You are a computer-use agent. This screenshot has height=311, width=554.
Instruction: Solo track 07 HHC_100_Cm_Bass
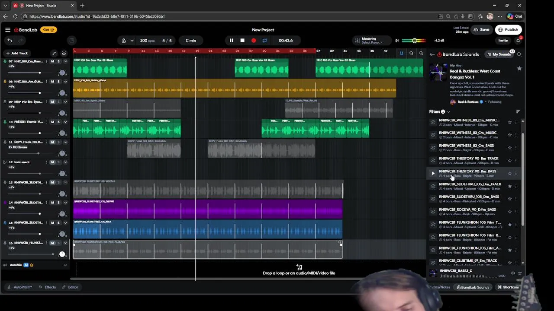pyautogui.click(x=58, y=61)
